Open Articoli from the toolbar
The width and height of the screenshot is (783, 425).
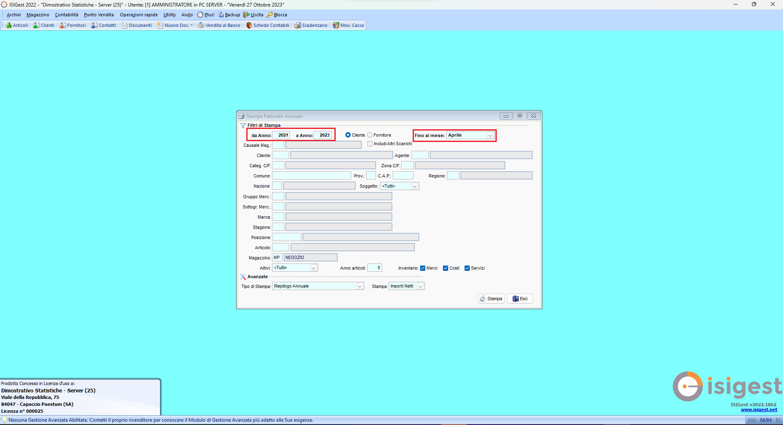[x=17, y=25]
